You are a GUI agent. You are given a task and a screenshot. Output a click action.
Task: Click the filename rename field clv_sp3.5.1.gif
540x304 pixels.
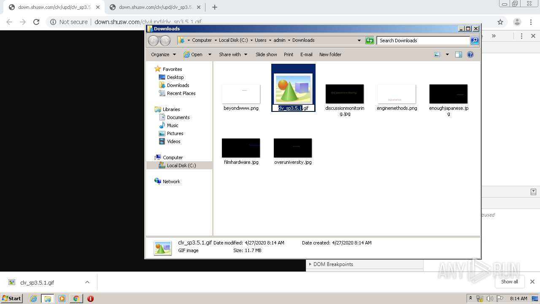(293, 108)
